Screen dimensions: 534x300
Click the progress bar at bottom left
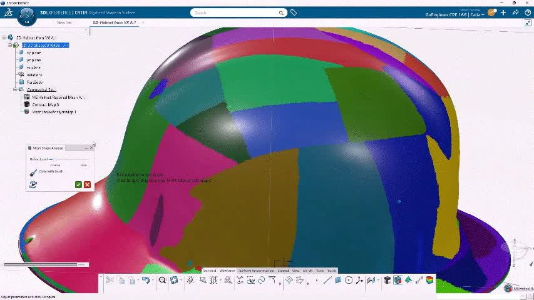click(x=46, y=264)
